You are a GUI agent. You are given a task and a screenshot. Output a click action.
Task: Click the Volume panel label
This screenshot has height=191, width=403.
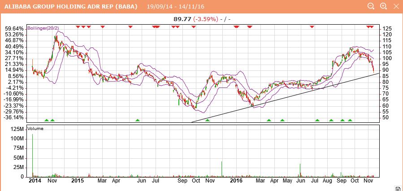click(35, 129)
